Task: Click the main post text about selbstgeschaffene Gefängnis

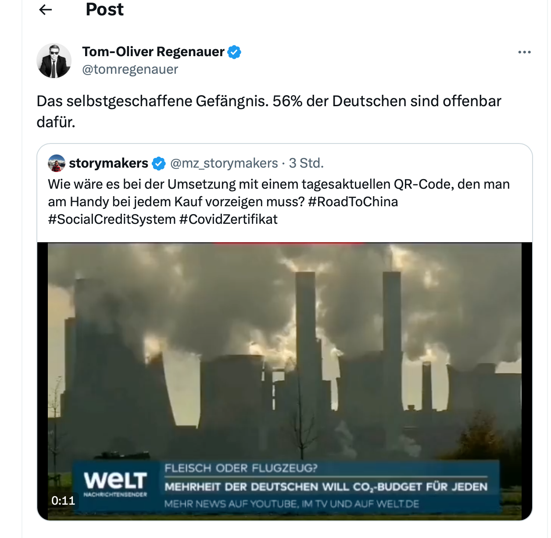Action: pyautogui.click(x=269, y=111)
